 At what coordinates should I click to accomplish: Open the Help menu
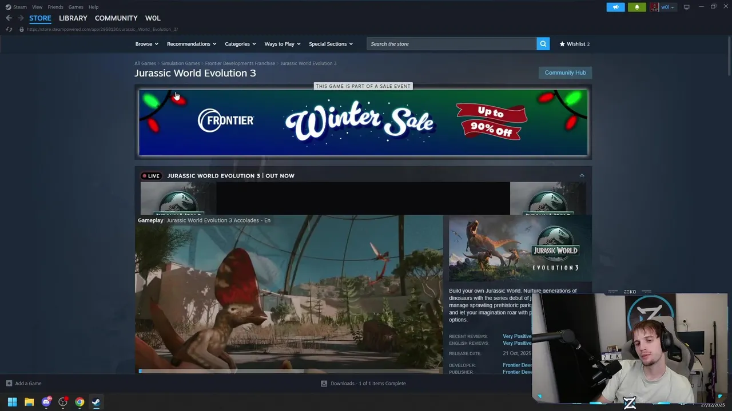point(94,7)
